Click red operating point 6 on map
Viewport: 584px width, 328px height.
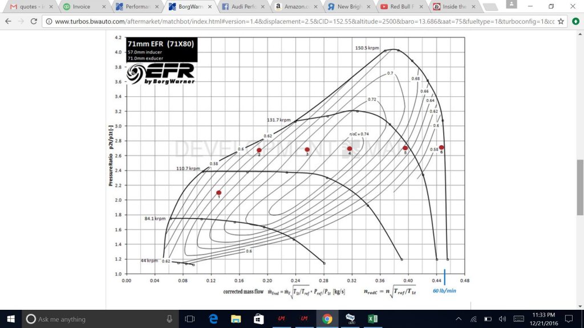441,147
